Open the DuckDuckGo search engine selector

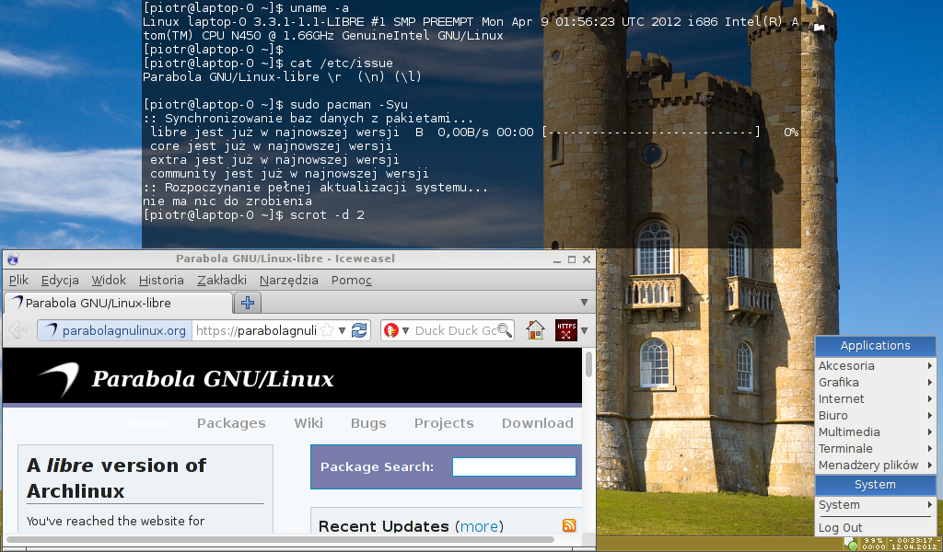(x=397, y=330)
